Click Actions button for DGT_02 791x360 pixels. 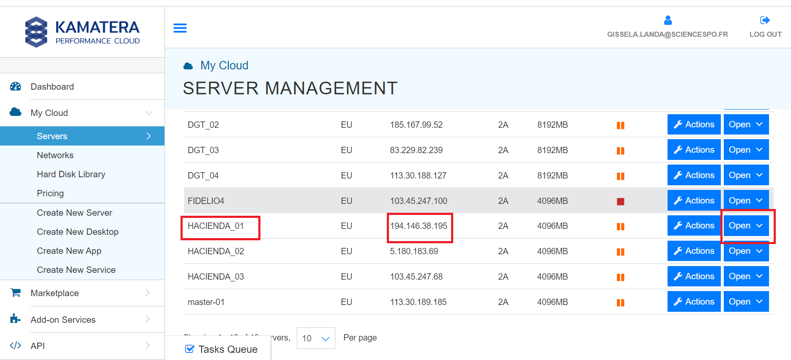tap(694, 124)
